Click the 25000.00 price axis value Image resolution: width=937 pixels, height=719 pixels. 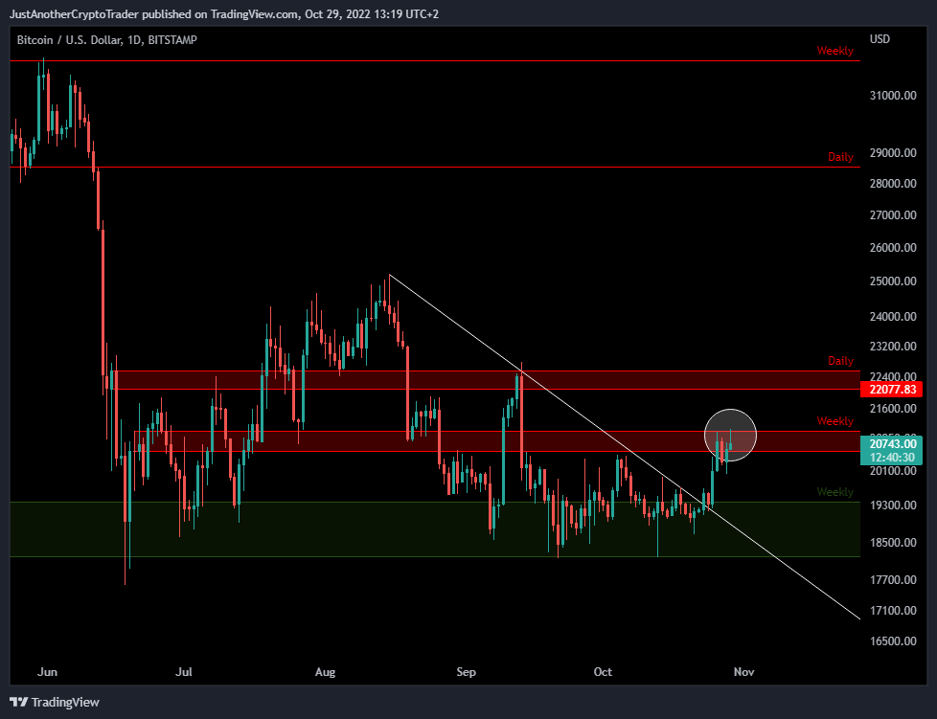tap(893, 281)
